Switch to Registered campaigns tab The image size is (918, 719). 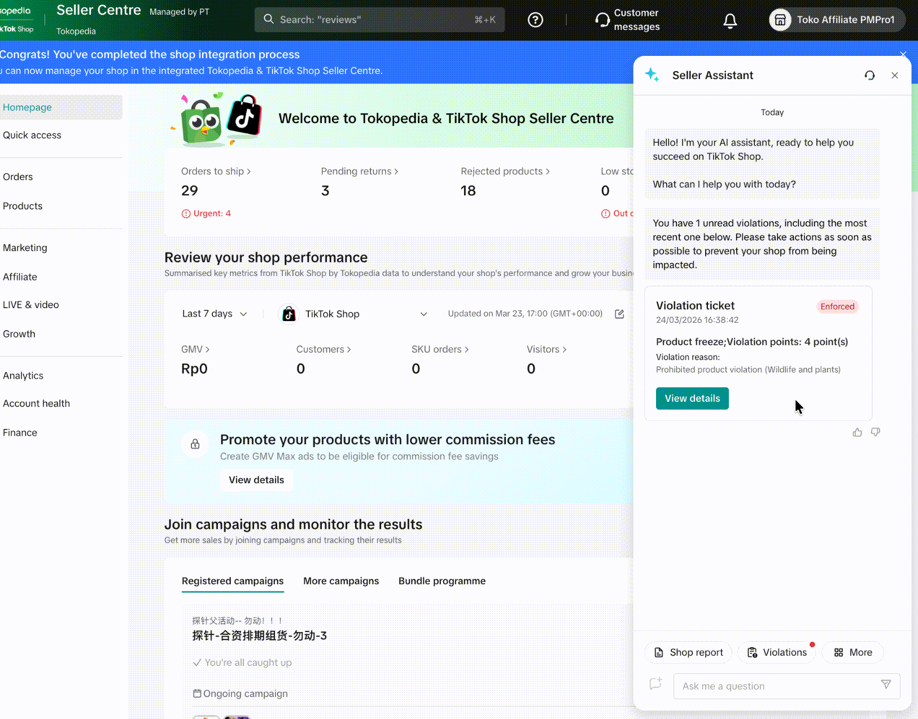(x=233, y=581)
